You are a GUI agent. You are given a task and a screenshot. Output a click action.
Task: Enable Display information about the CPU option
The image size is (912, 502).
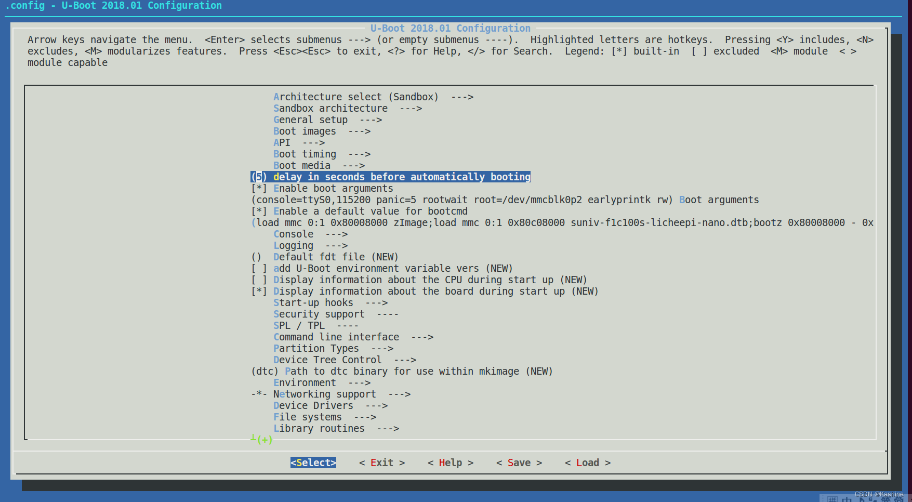(259, 280)
